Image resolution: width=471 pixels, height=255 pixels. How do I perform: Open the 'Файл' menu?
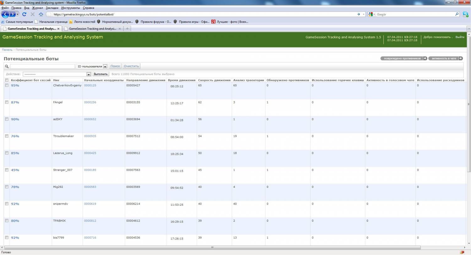(x=5, y=8)
